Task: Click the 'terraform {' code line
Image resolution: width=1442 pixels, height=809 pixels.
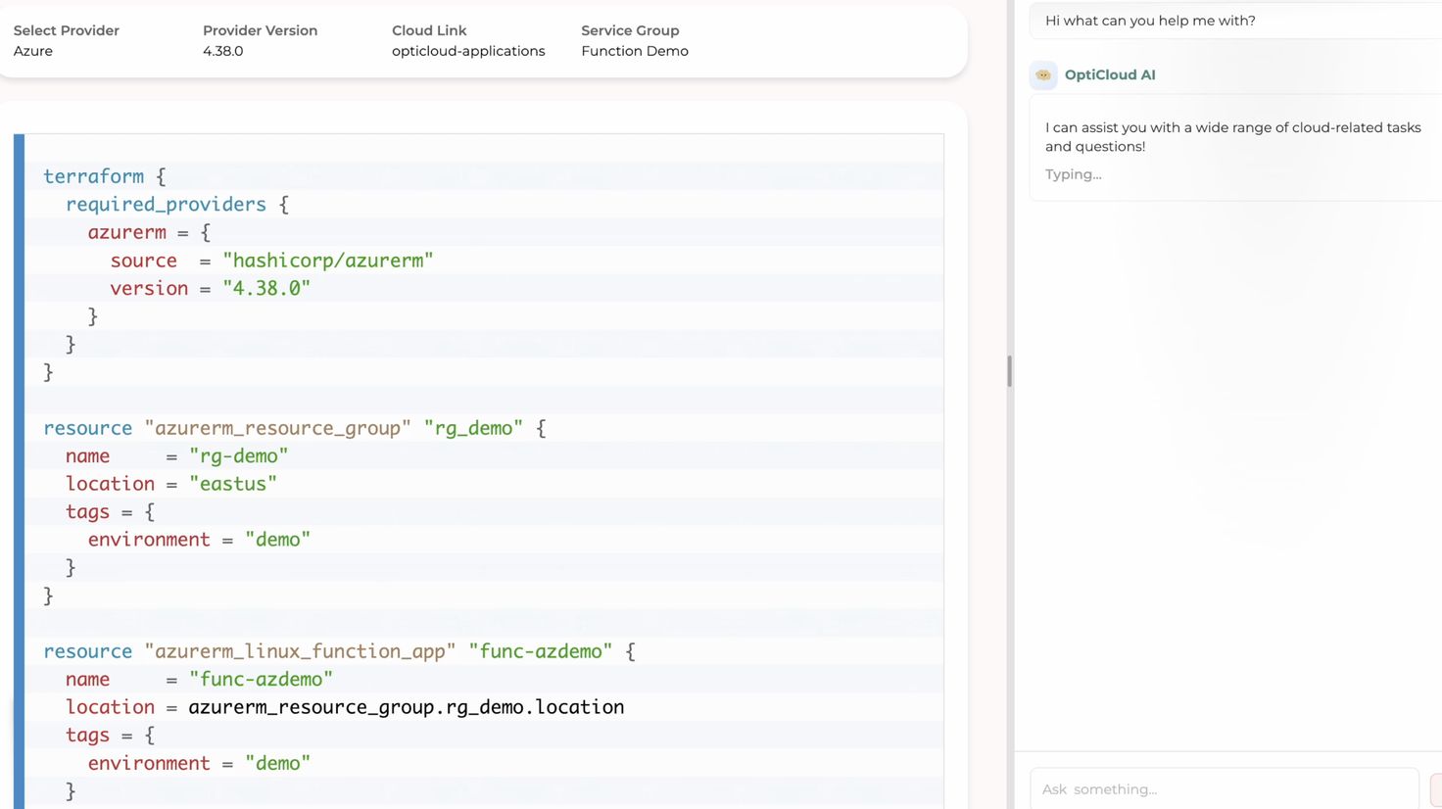Action: click(x=105, y=176)
